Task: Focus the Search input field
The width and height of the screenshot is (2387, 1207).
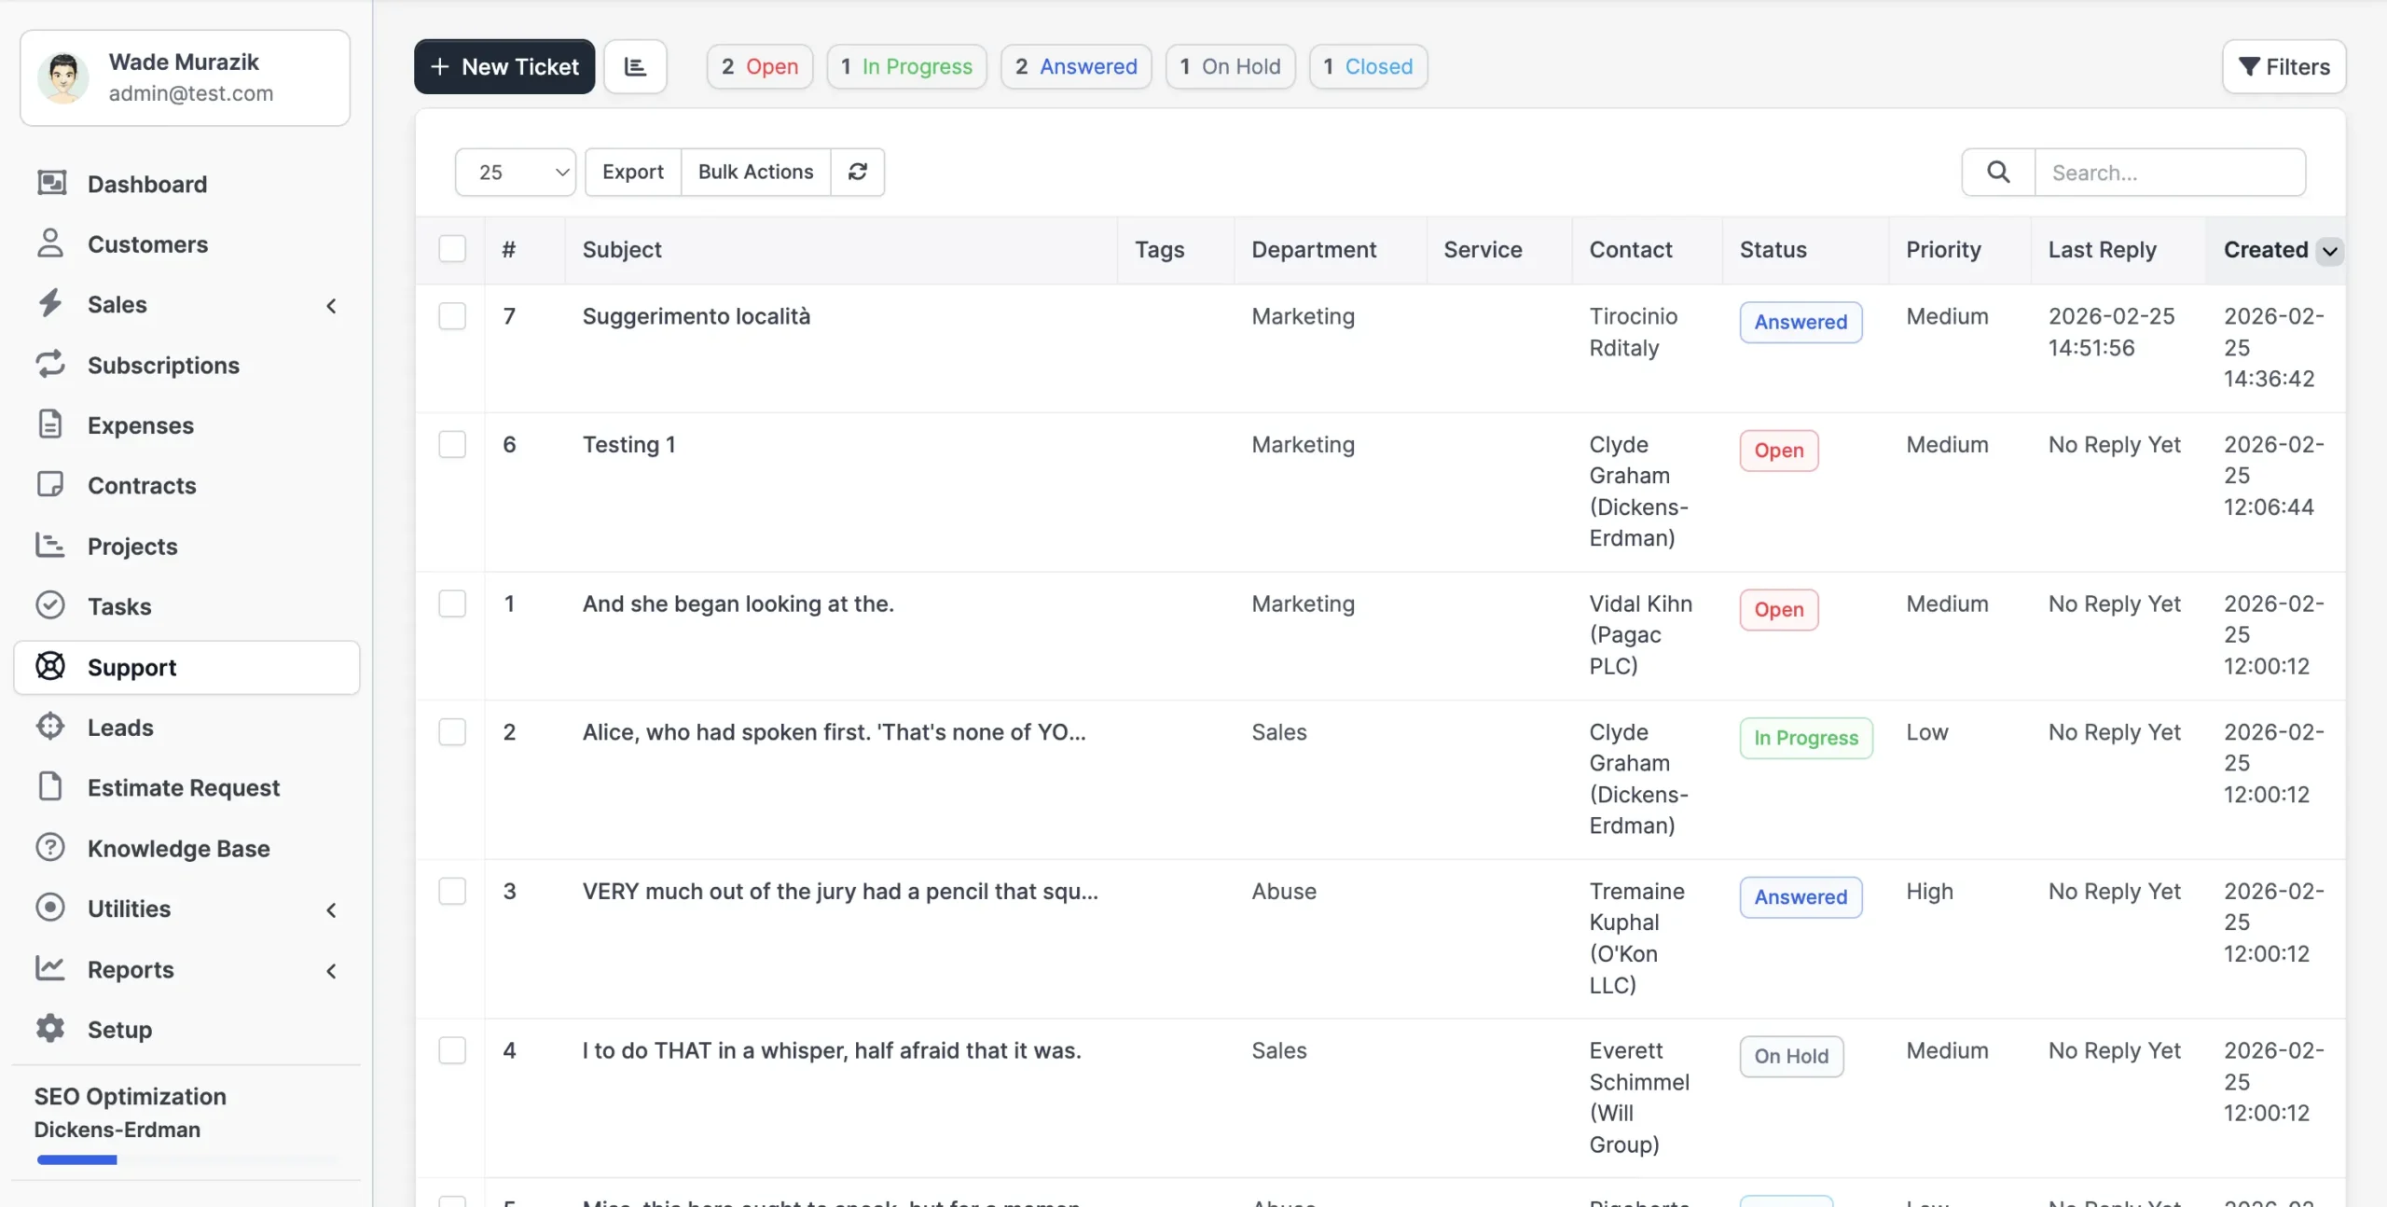Action: (x=2169, y=172)
